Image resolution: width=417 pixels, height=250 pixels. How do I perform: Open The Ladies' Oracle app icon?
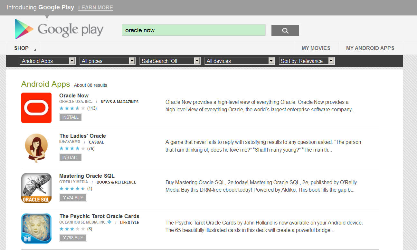coord(36,148)
